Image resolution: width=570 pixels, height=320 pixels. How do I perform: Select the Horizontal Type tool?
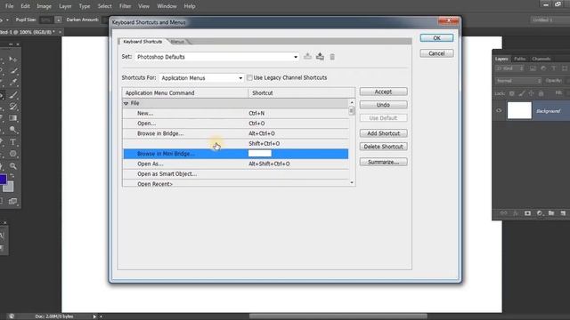[x=13, y=142]
